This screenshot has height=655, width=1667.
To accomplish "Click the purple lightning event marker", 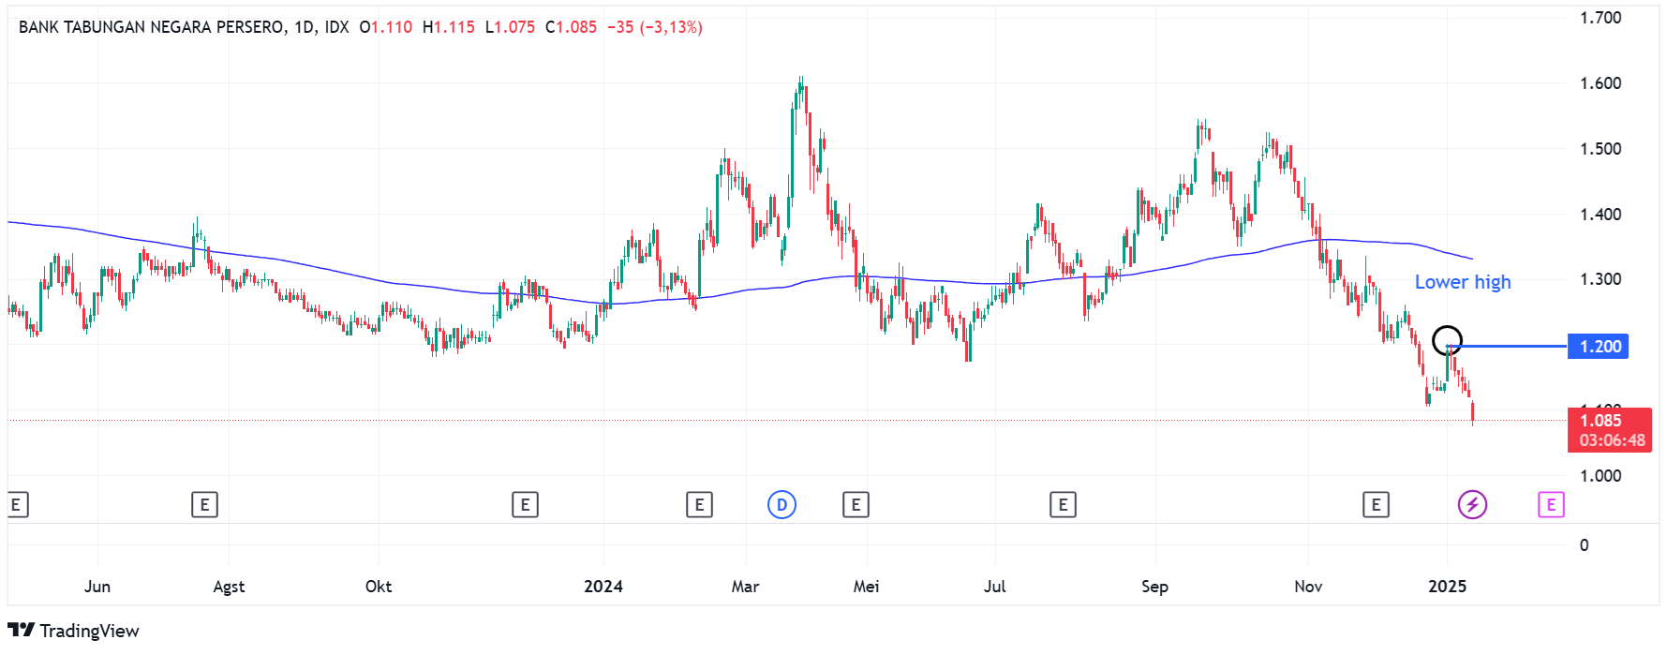I will 1472,505.
